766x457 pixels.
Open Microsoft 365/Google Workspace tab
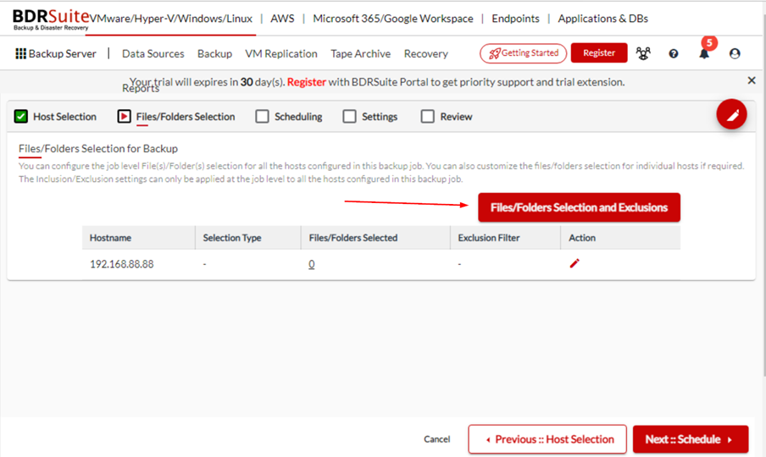point(393,19)
